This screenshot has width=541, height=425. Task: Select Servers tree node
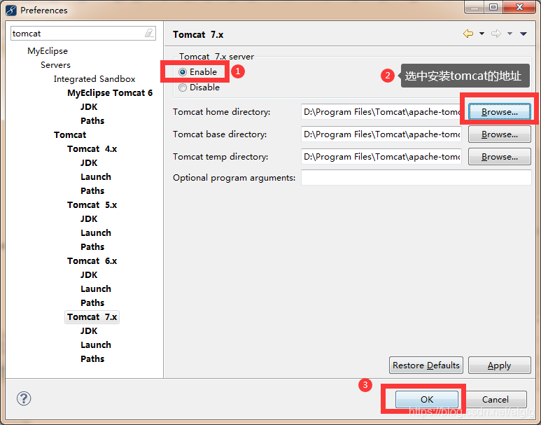click(x=55, y=65)
